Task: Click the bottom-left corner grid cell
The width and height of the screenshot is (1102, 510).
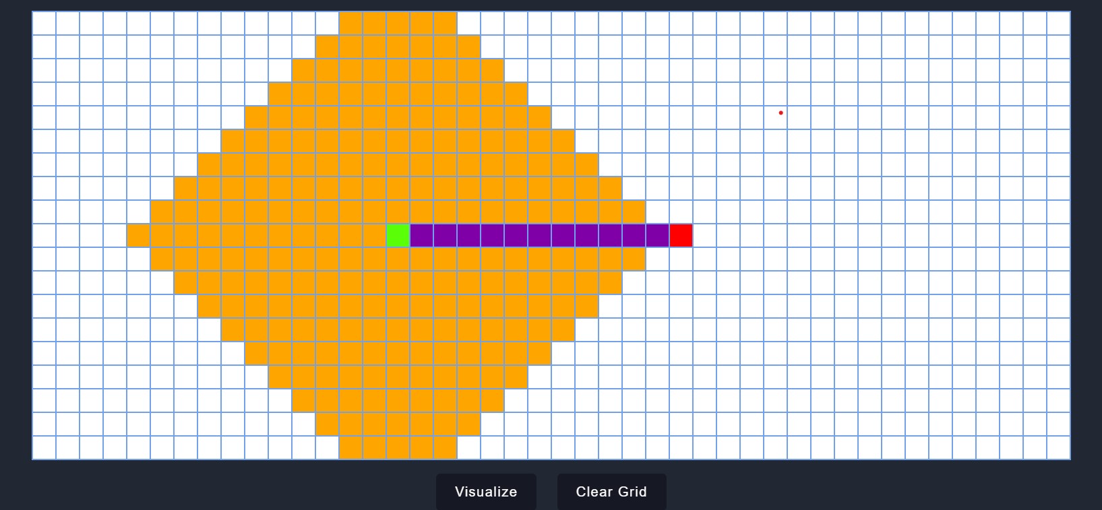Action: 44,448
